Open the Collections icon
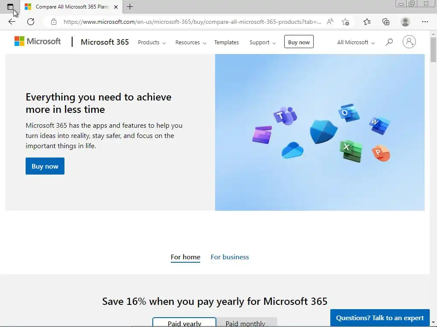This screenshot has width=437, height=327. 386,22
